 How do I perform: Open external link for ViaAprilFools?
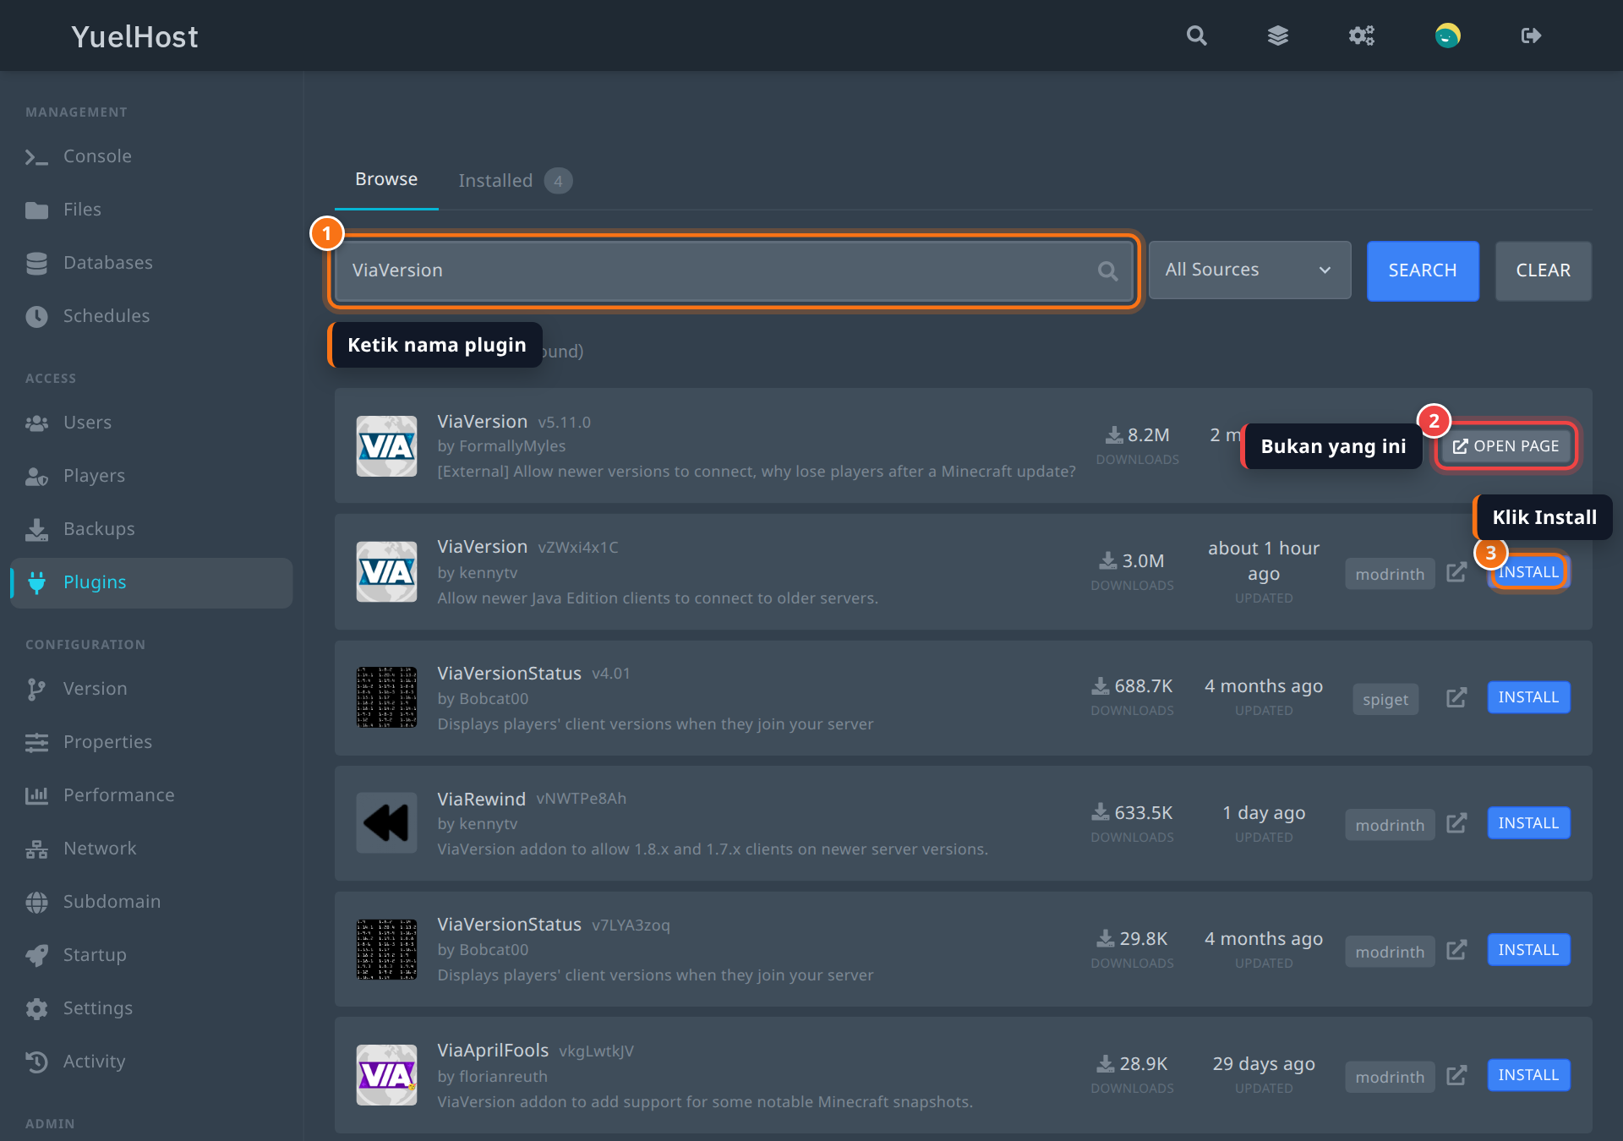click(1456, 1075)
